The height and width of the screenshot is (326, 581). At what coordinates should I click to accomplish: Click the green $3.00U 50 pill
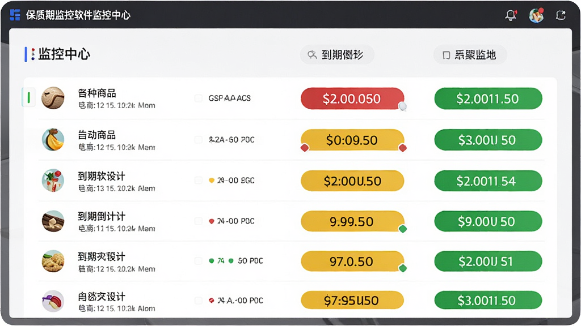(489, 140)
